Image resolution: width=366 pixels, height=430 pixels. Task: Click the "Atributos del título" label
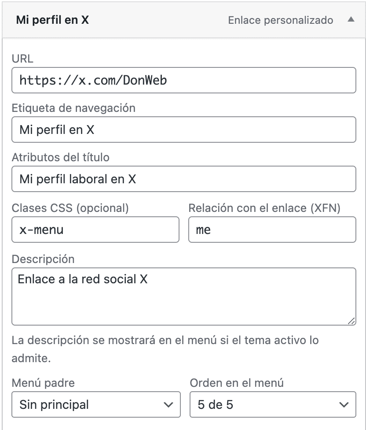tap(61, 157)
